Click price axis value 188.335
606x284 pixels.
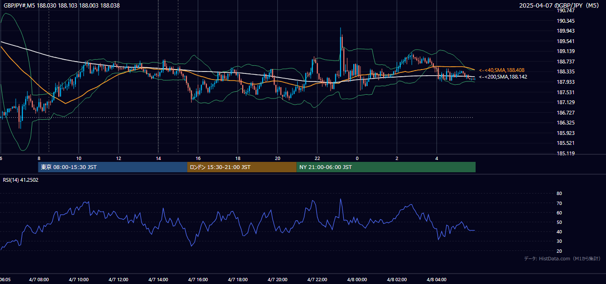click(566, 72)
